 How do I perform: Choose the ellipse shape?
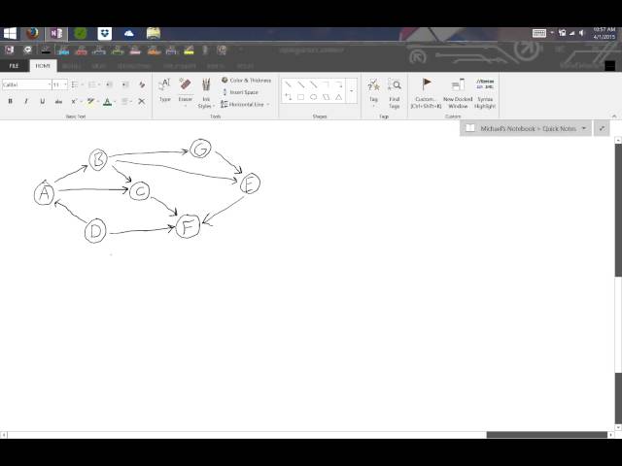coord(313,97)
